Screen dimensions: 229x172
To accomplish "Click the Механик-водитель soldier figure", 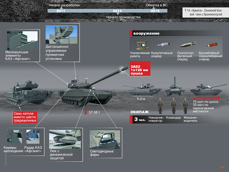I will tap(185, 106).
